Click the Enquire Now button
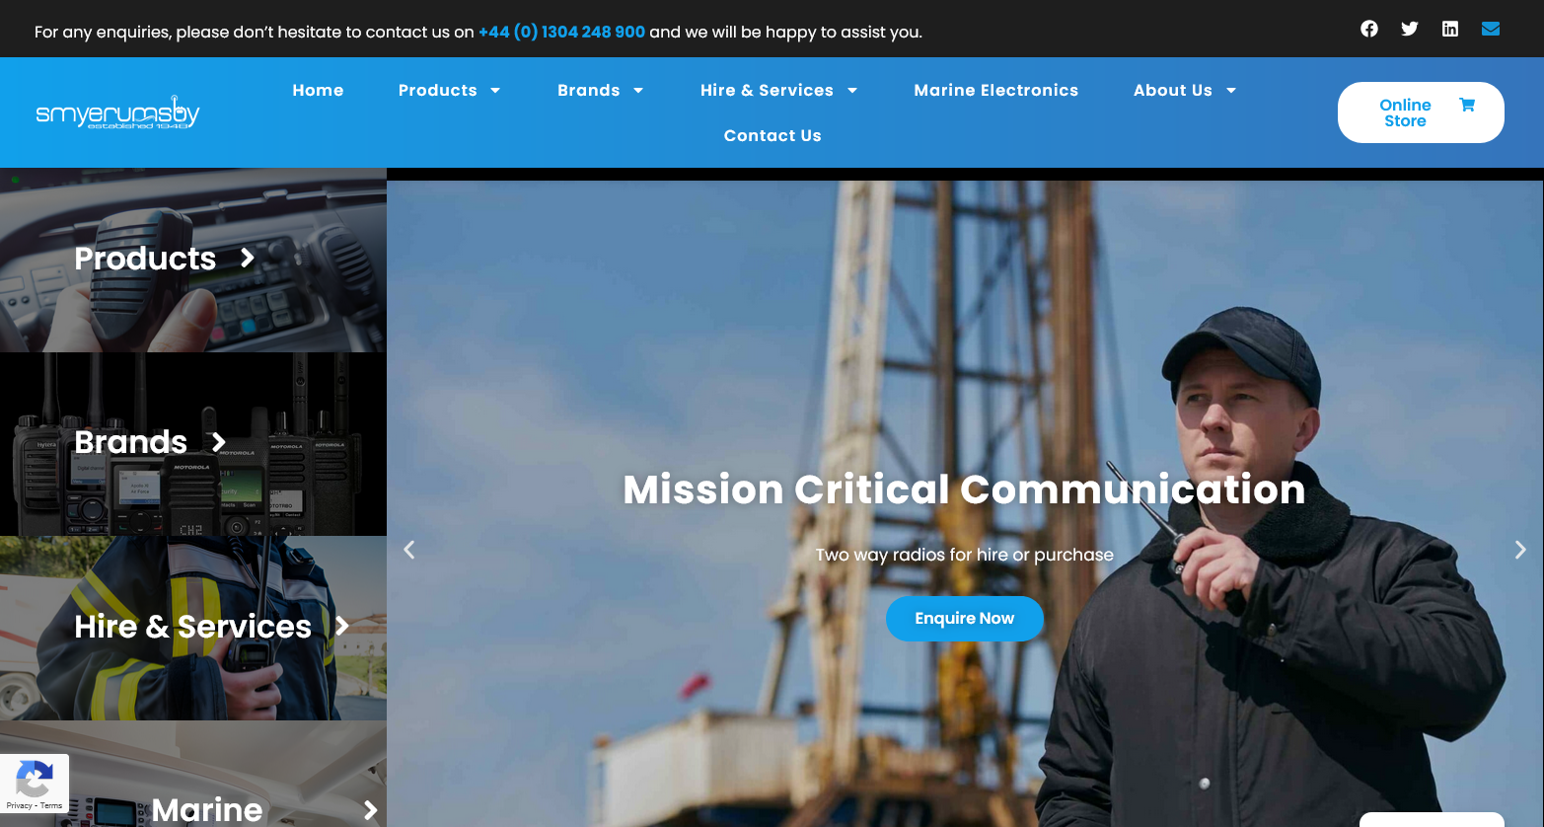Viewport: 1544px width, 827px height. 964,619
